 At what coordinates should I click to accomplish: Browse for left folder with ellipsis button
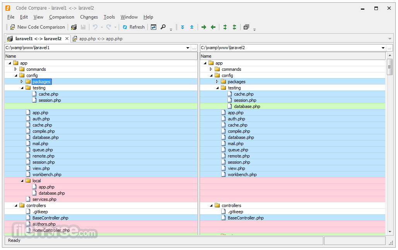pos(194,48)
